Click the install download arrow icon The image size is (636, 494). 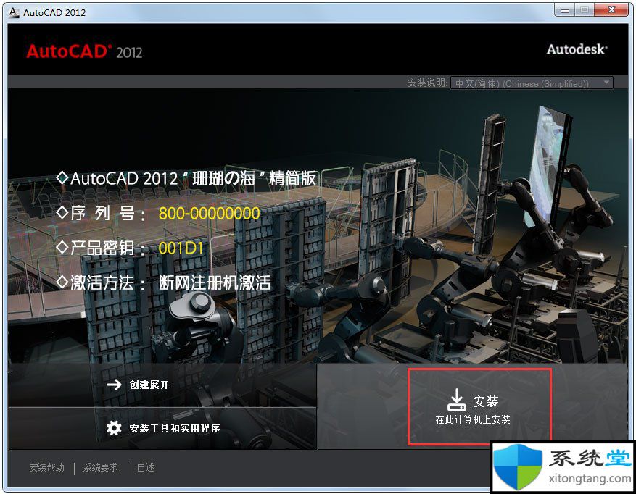click(457, 400)
